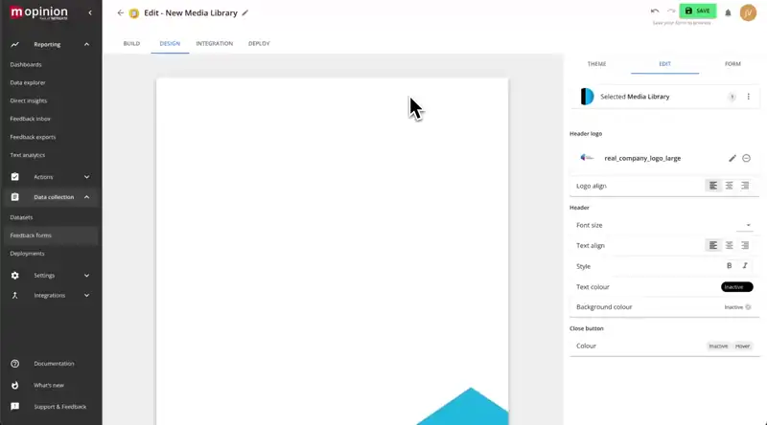
Task: Expand the Settings sidebar section
Action: point(86,276)
